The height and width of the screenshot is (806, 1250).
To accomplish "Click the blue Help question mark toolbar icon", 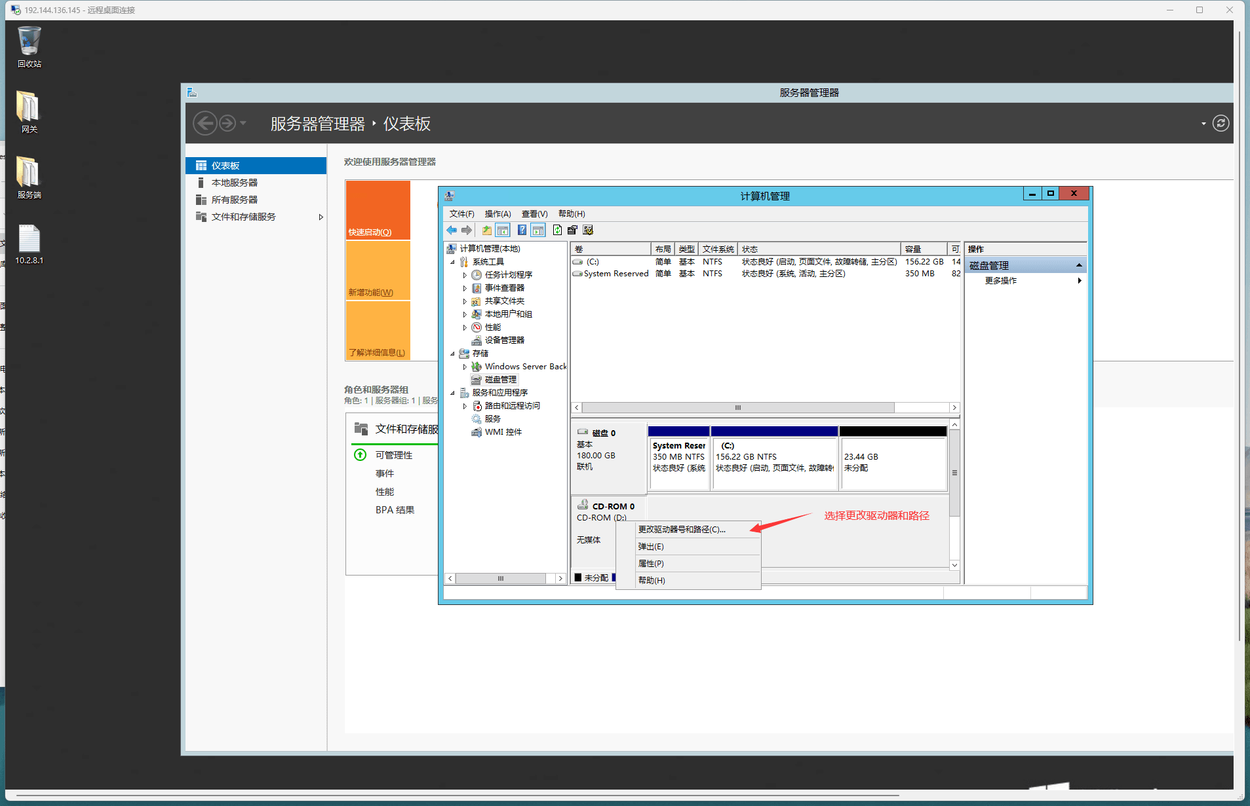I will (x=522, y=230).
